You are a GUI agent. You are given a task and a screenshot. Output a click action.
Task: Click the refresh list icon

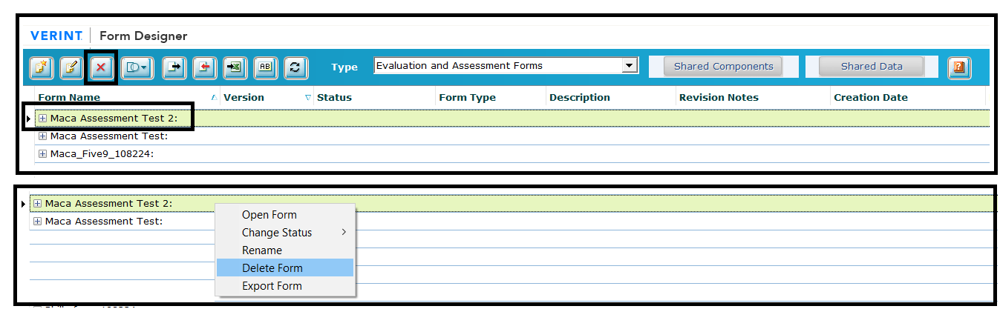pos(295,67)
